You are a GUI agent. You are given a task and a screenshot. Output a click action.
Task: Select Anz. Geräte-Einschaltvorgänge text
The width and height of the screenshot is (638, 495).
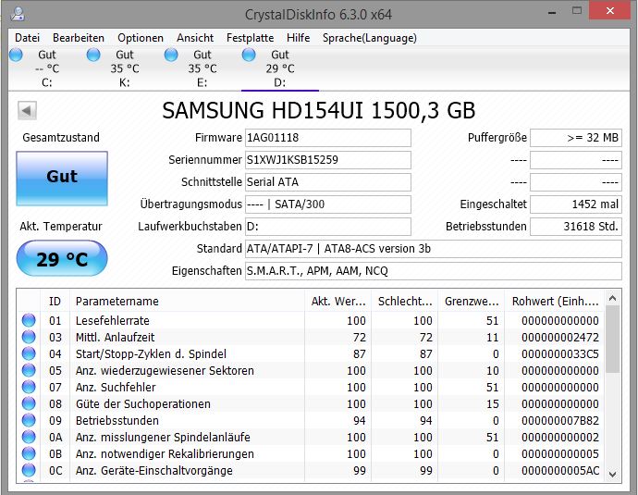[x=154, y=471]
